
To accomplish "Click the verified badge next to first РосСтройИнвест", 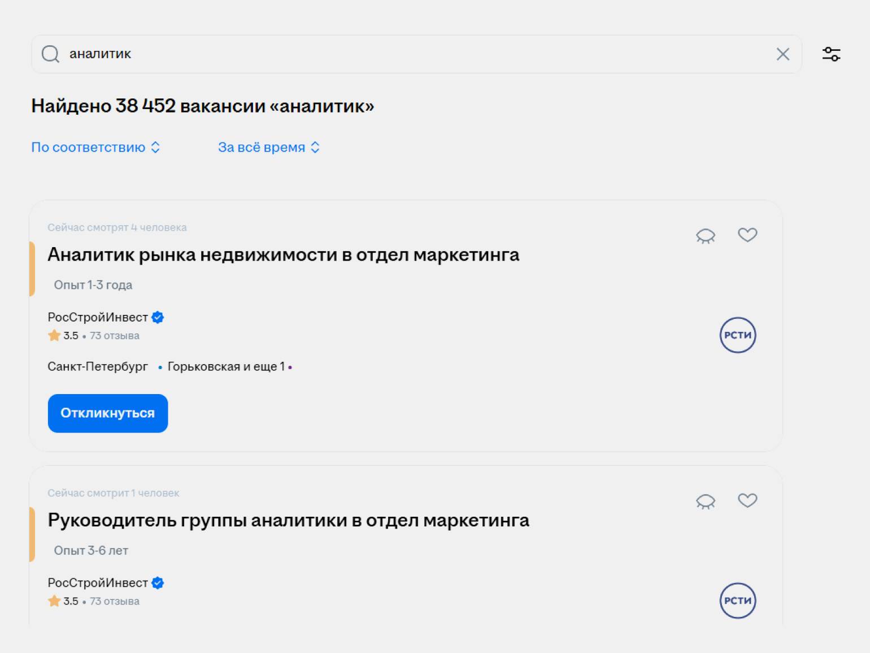I will tap(158, 318).
